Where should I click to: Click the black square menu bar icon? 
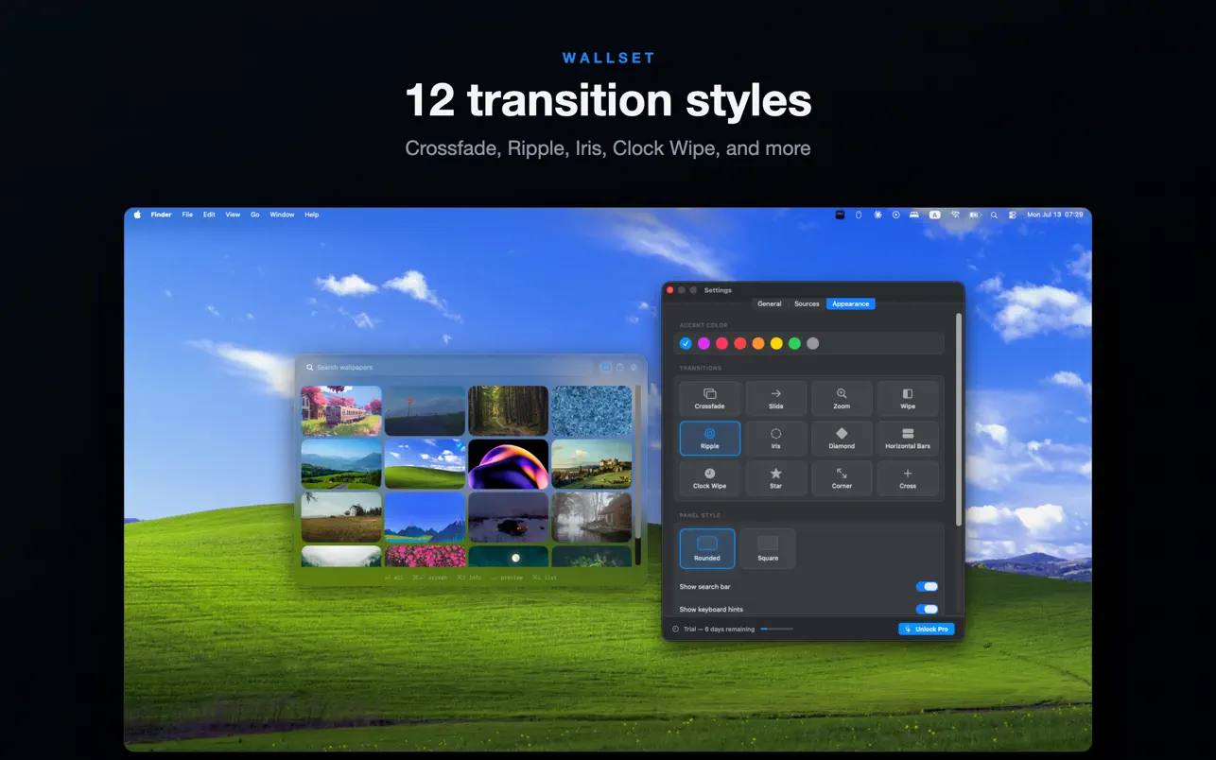tap(840, 215)
